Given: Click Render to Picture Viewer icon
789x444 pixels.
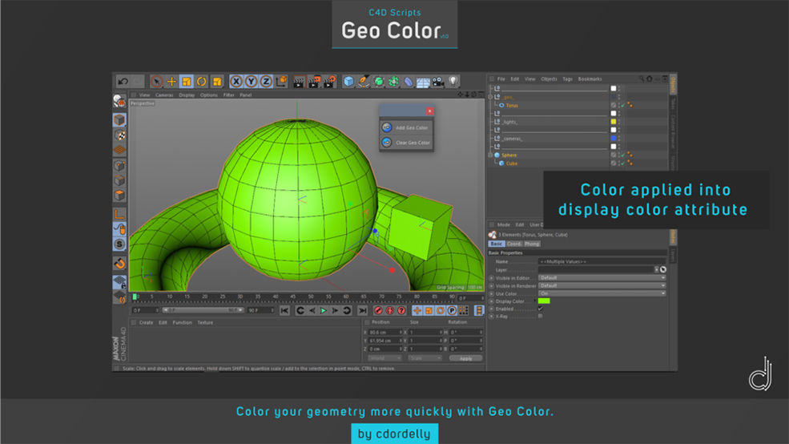Looking at the screenshot, I should [x=315, y=81].
